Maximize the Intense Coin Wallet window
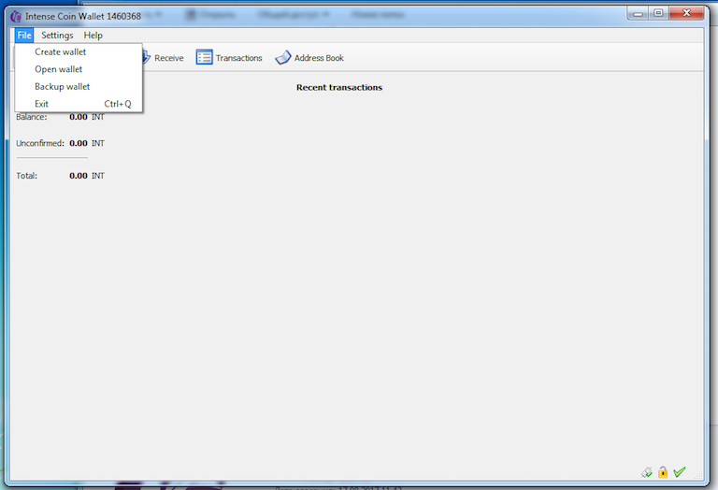718x490 pixels. tap(658, 13)
